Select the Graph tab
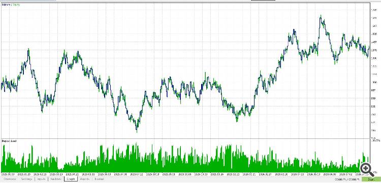381x183 pixels. click(71, 179)
